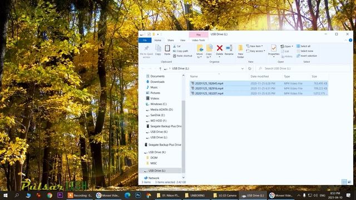Click the Search USB Drive (L:) field
The image size is (356, 200).
[x=303, y=68]
